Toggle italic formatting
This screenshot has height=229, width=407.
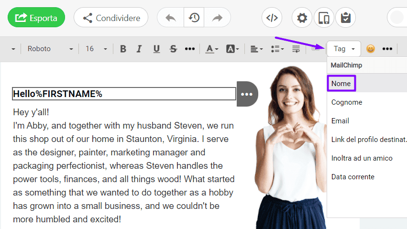[139, 49]
